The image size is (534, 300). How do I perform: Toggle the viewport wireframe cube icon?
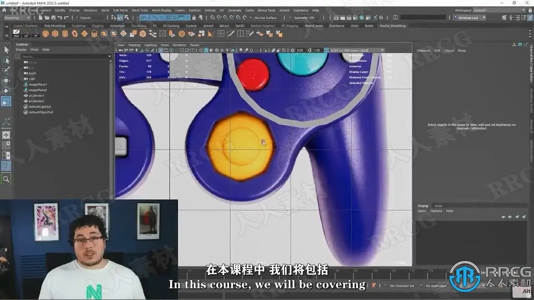coord(201,50)
